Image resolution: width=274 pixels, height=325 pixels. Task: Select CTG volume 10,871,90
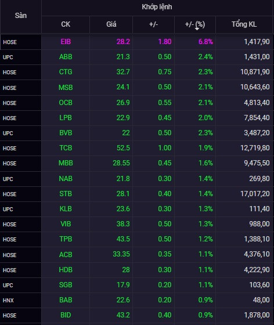point(255,72)
